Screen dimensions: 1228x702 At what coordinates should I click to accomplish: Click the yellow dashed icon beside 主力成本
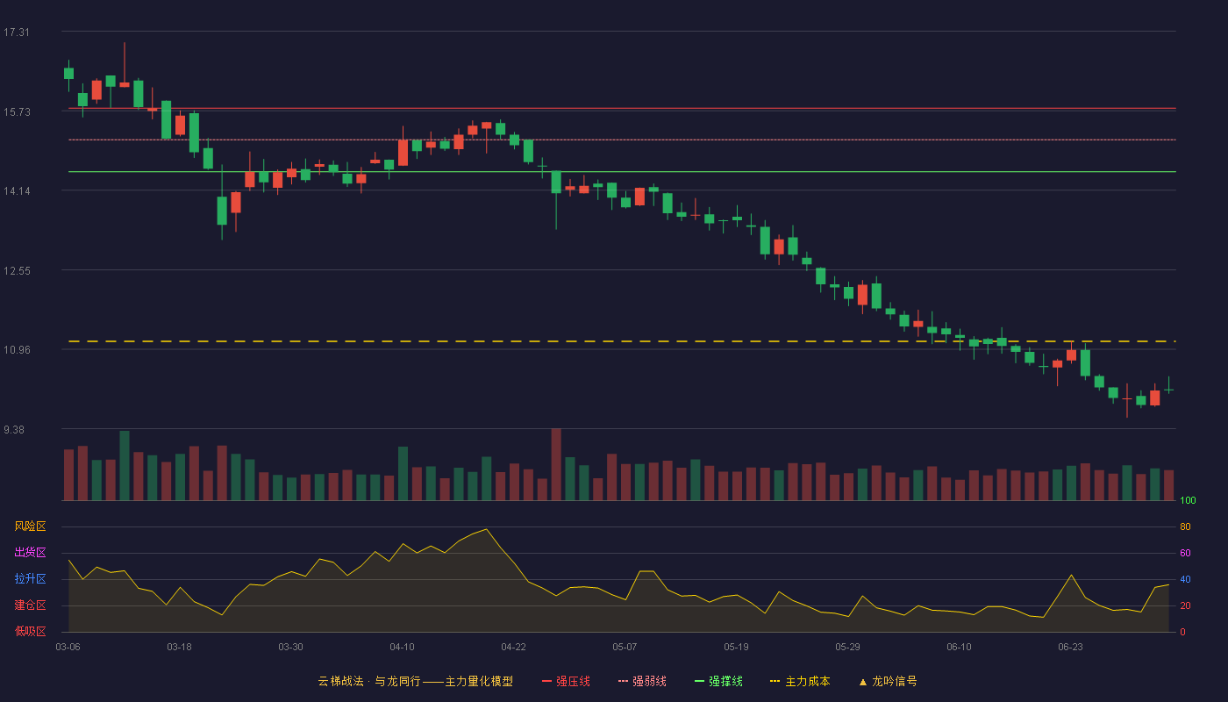click(775, 681)
